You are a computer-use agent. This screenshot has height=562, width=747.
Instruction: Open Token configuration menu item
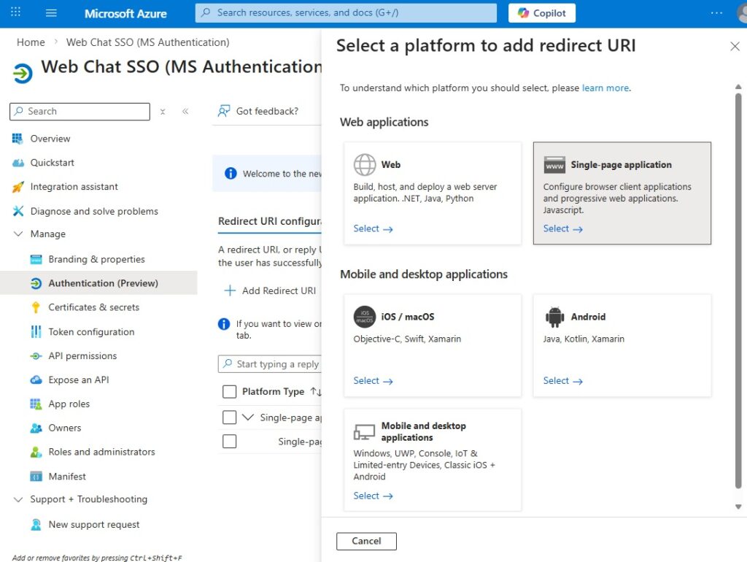coord(91,332)
